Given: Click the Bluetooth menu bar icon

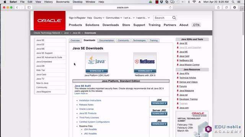Looking at the screenshot, I should 189,2.
